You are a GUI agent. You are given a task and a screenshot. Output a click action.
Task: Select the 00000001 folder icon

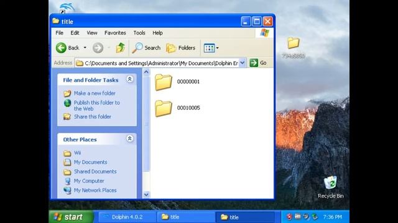(164, 82)
